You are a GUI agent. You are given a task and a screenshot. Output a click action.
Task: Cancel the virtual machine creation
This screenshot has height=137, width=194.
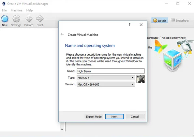(135, 116)
